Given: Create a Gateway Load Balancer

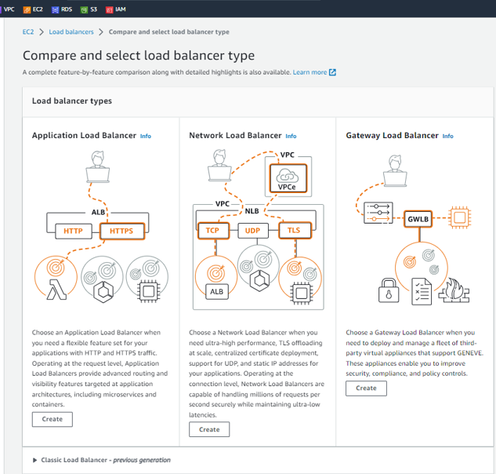Looking at the screenshot, I should pos(366,388).
